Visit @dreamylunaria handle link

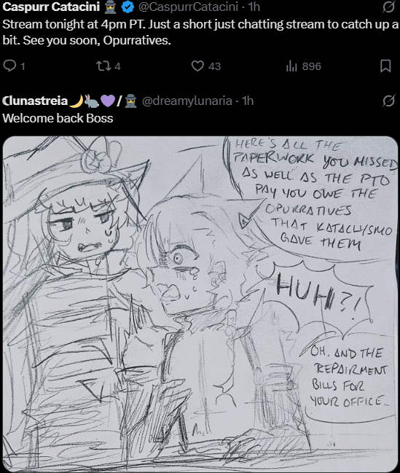tap(187, 101)
